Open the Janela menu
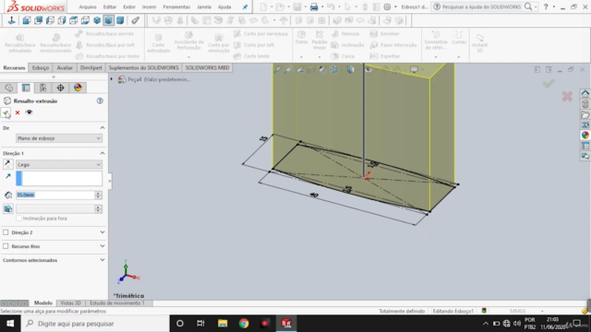 (x=204, y=6)
